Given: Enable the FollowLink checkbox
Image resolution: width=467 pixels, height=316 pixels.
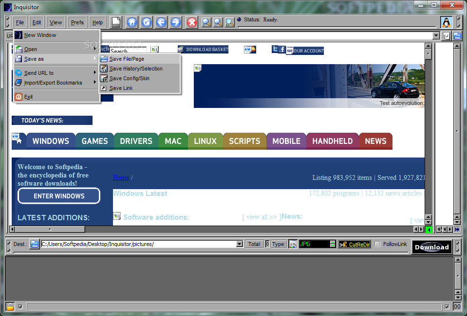Looking at the screenshot, I should pyautogui.click(x=377, y=244).
